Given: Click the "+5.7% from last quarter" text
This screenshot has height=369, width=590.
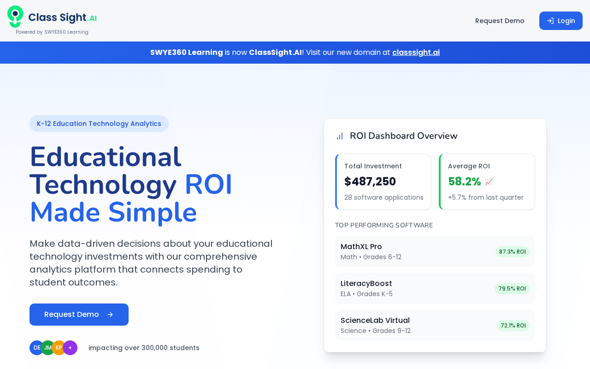Looking at the screenshot, I should (486, 197).
